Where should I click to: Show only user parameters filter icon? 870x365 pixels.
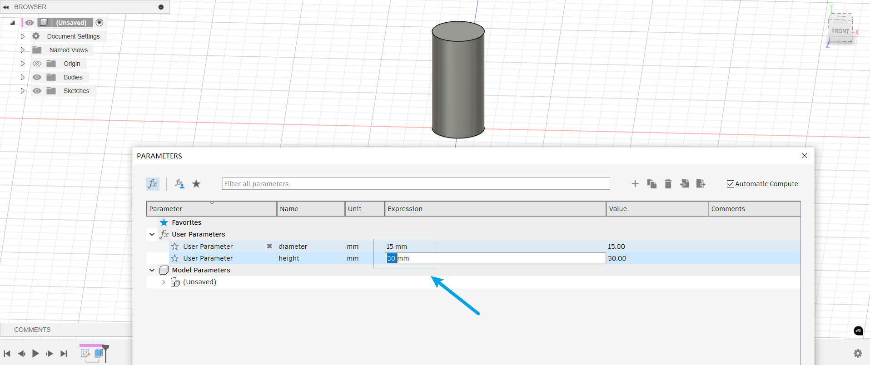pyautogui.click(x=180, y=184)
